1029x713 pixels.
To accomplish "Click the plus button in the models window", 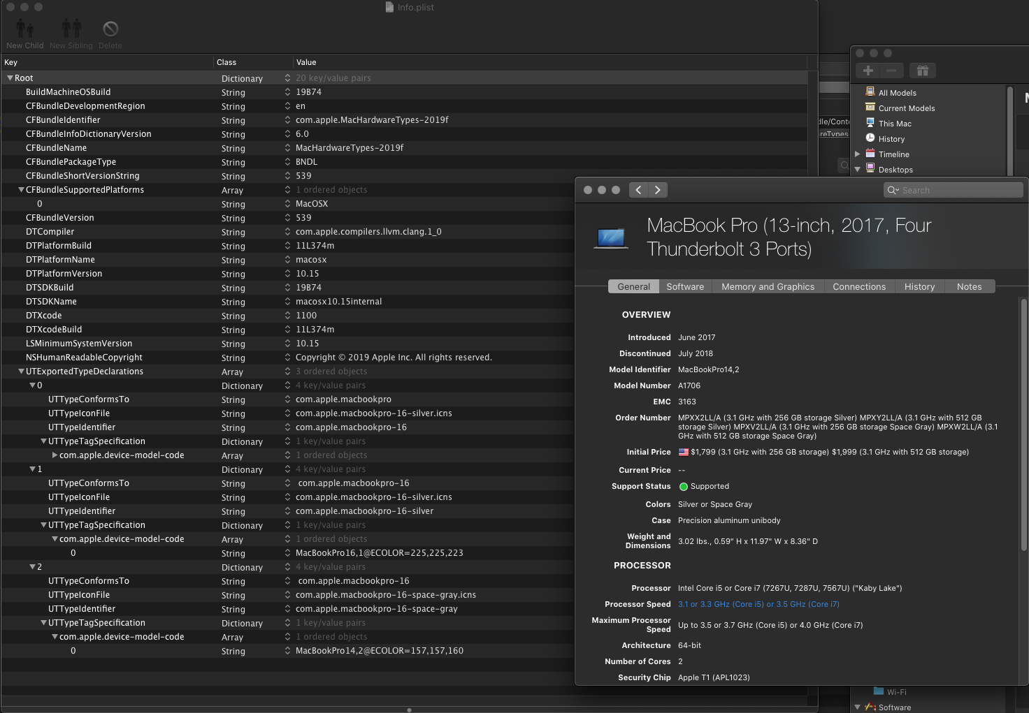I will (x=868, y=71).
